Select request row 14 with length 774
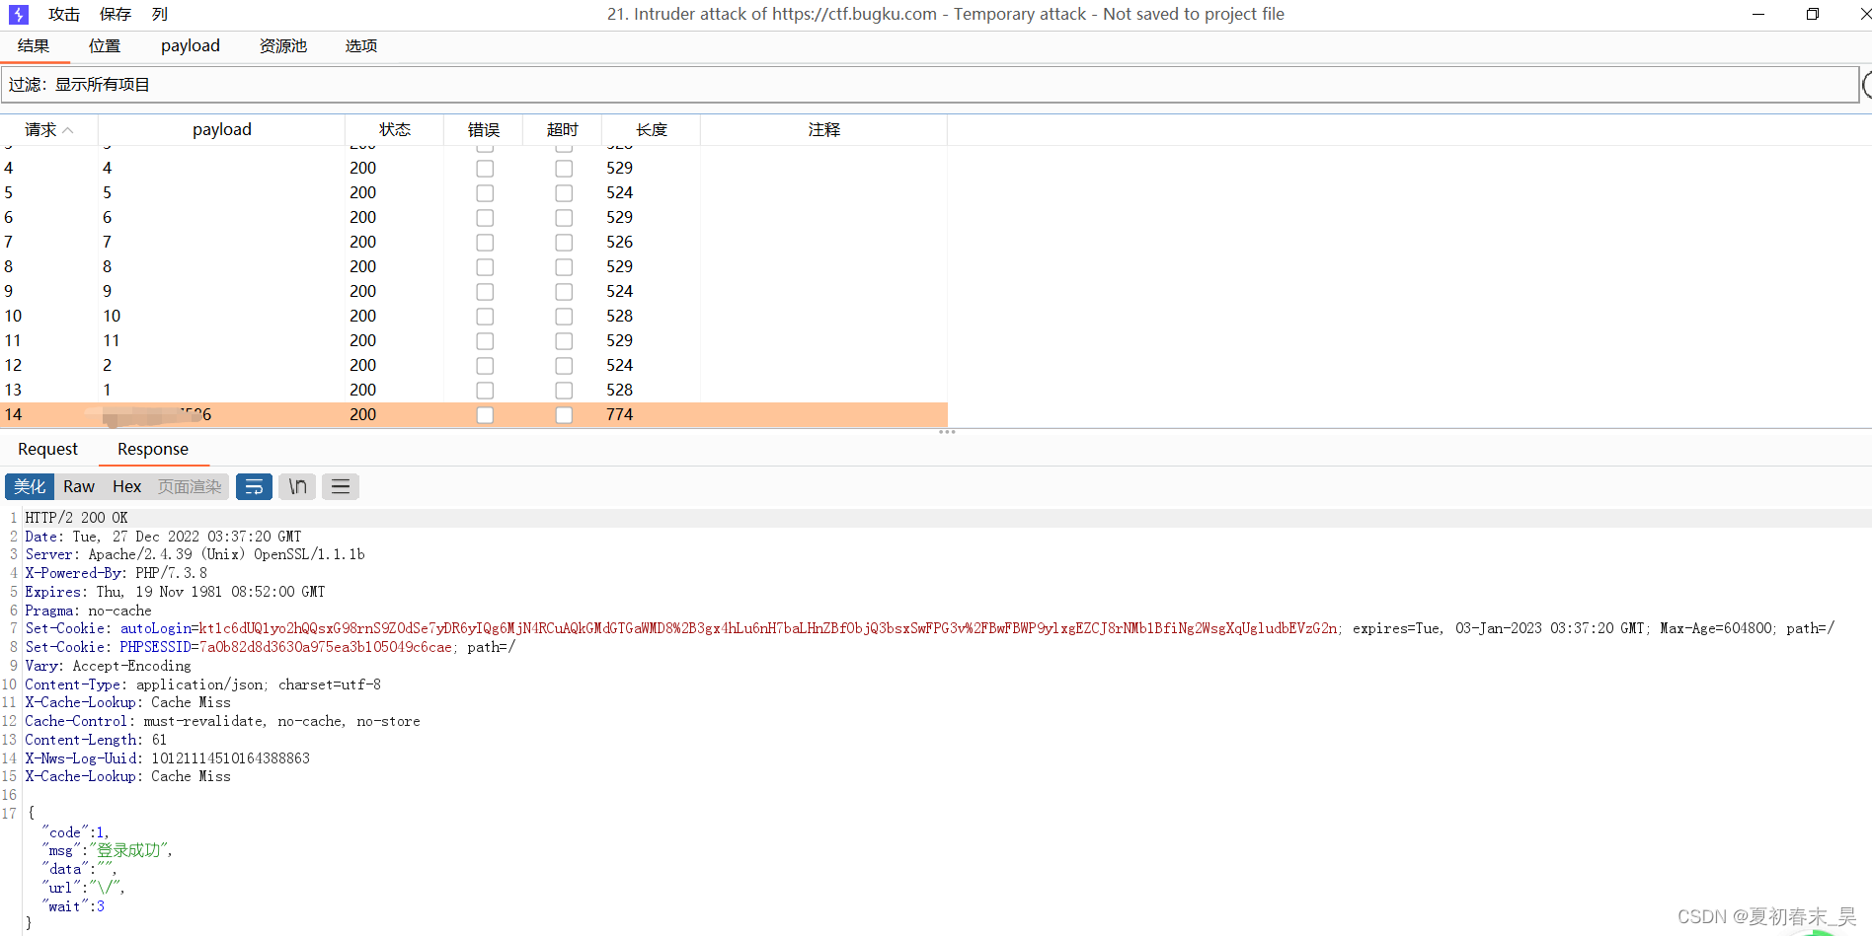Viewport: 1872px width, 936px height. coord(474,415)
